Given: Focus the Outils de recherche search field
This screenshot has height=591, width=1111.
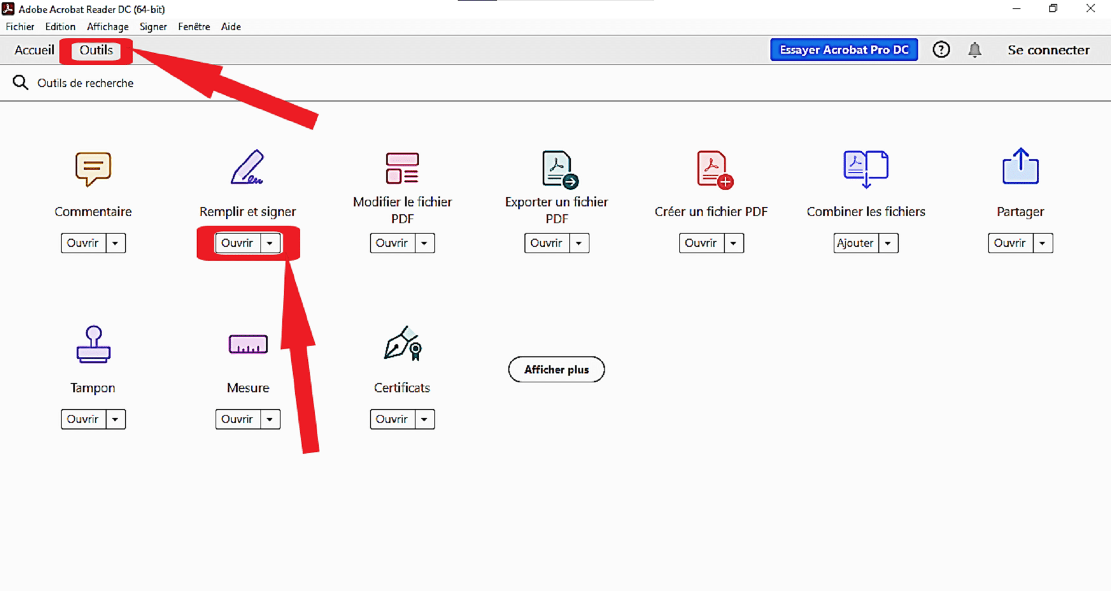Looking at the screenshot, I should tap(555, 83).
